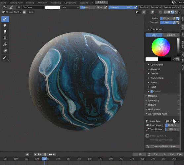The height and width of the screenshot is (165, 184).
Task: Switch to material preview shading
Action: (x=172, y=12)
